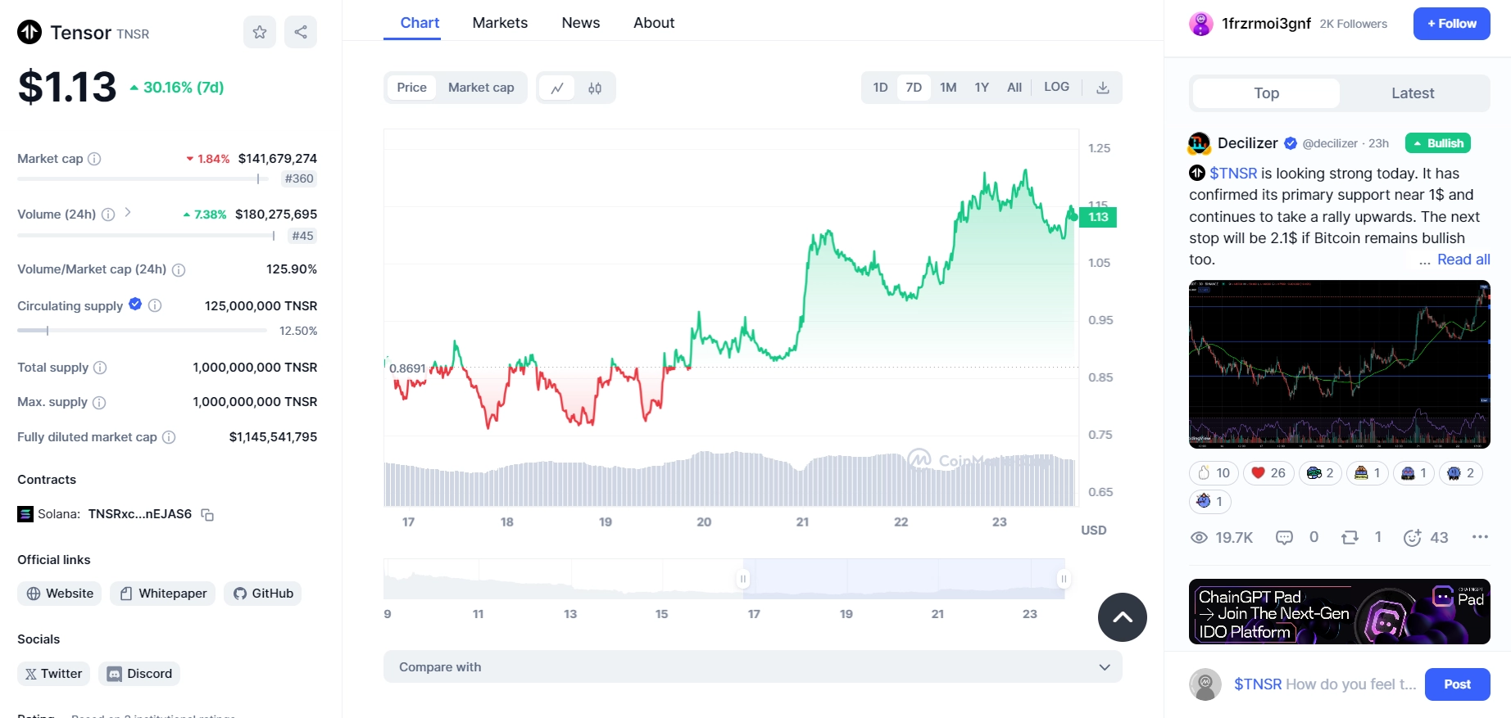The image size is (1511, 718).
Task: Open the Max. supply info icon
Action: (x=99, y=403)
